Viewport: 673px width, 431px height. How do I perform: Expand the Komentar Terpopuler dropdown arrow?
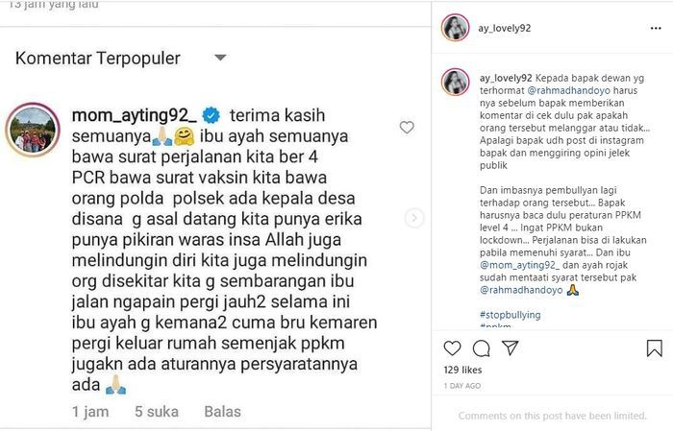[x=220, y=58]
